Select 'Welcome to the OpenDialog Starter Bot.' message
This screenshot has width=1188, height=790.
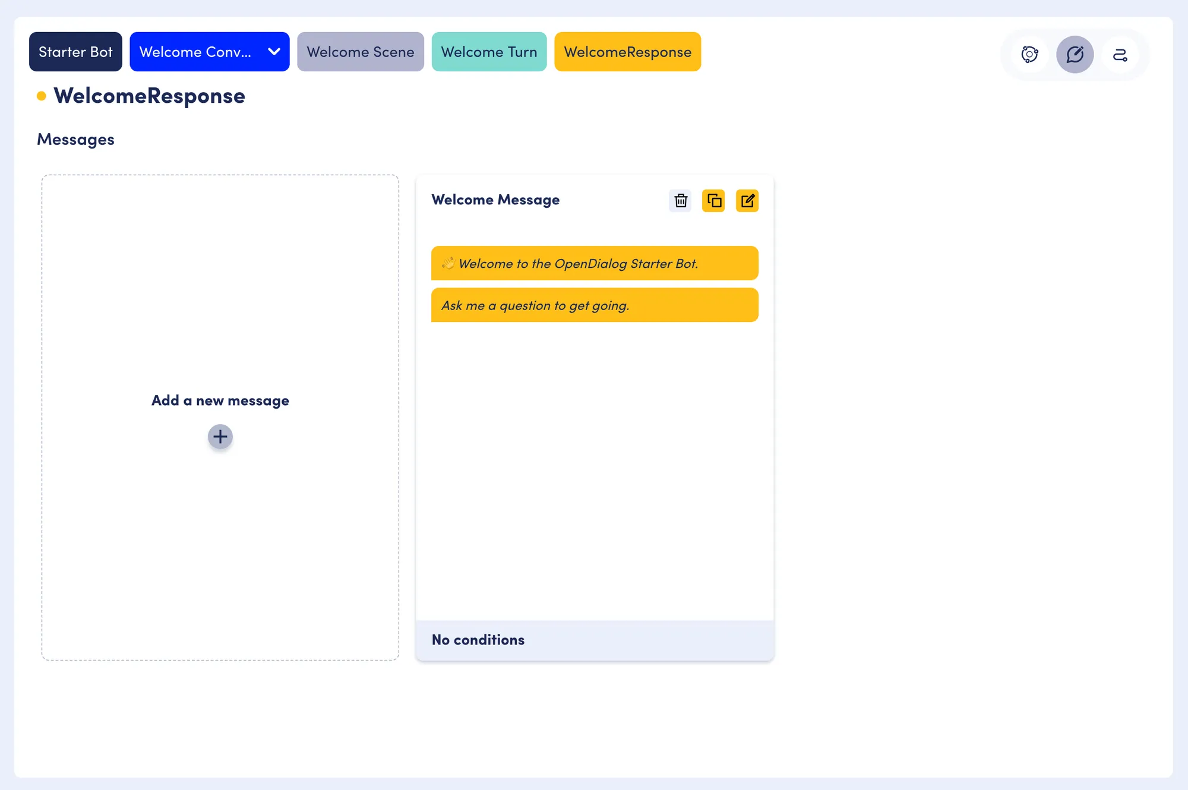click(x=595, y=263)
